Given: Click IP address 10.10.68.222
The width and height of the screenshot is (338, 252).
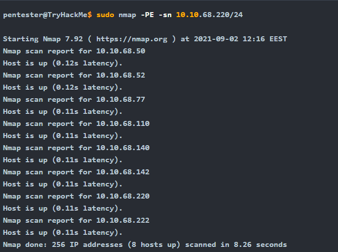Looking at the screenshot, I should coord(123,220).
